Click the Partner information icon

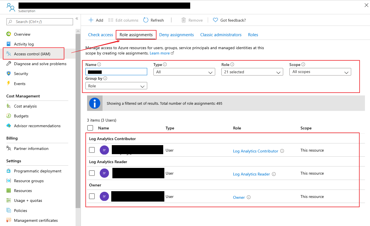(8, 148)
